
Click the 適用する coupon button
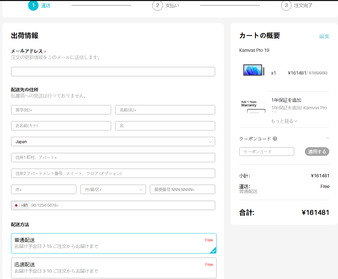317,152
